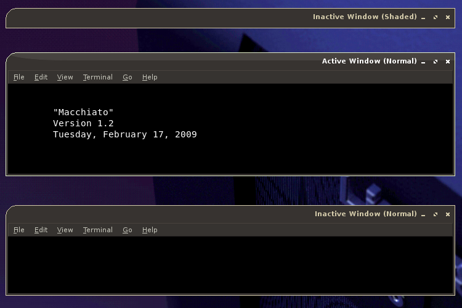This screenshot has height=308, width=462.
Task: Maximize the Inactive Window (Shaded)
Action: [436, 17]
